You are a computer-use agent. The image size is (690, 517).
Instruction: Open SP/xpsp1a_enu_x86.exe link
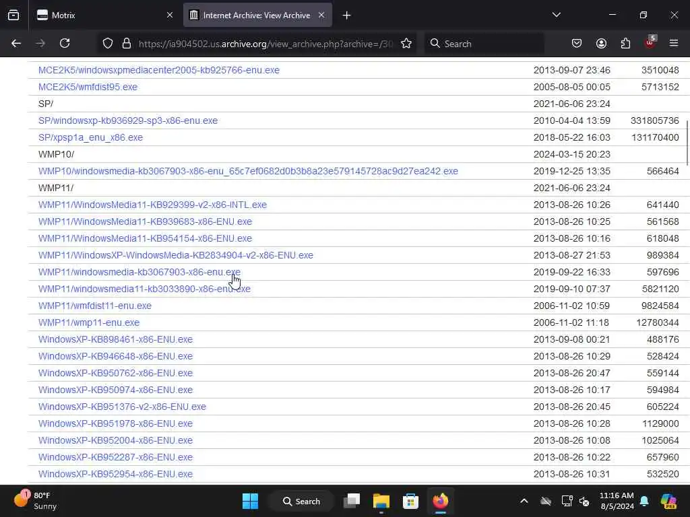point(91,137)
